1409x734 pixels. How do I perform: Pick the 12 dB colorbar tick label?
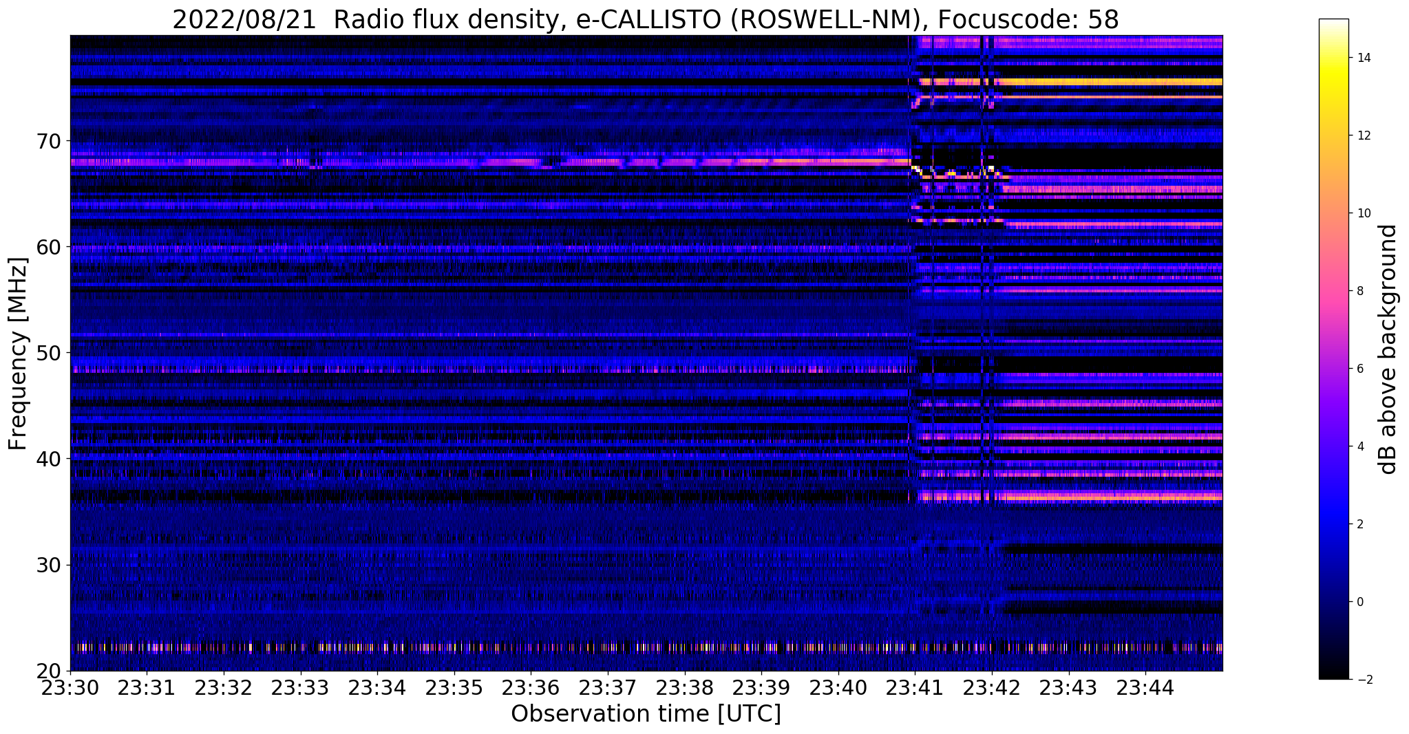click(1363, 136)
